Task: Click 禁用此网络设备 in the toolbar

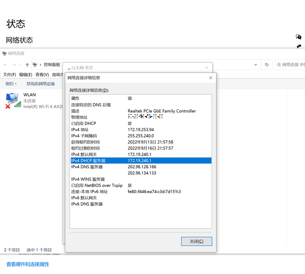Action: pyautogui.click(x=41, y=84)
